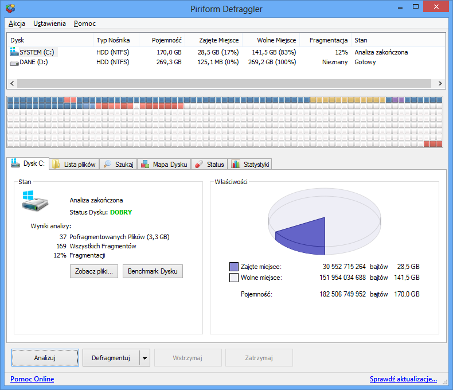Click the white Wolne miejsce color swatch
This screenshot has width=453, height=390.
pos(234,278)
